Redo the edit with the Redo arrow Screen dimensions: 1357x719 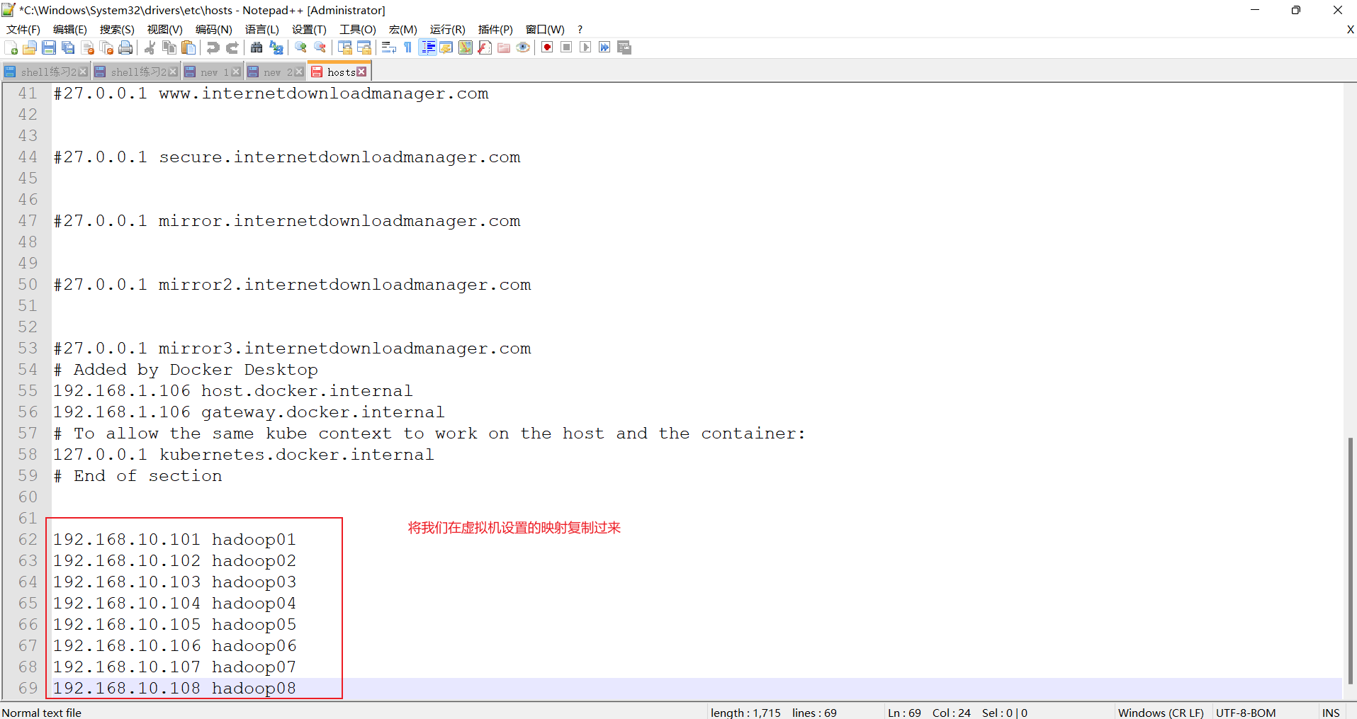coord(232,47)
